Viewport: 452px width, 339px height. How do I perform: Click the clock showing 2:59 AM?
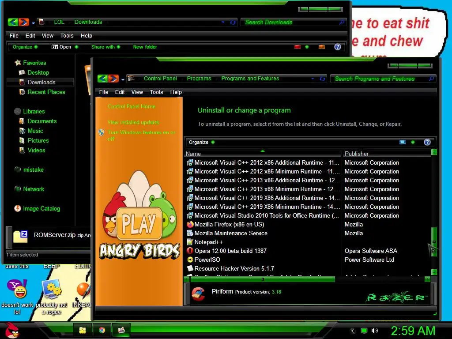point(413,331)
